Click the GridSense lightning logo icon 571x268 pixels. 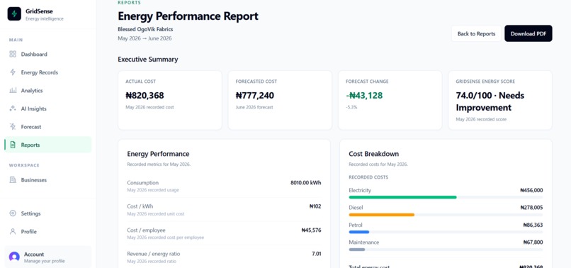click(x=14, y=13)
